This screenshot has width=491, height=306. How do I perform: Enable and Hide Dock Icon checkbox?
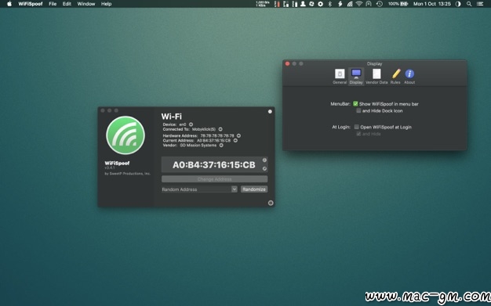click(358, 110)
